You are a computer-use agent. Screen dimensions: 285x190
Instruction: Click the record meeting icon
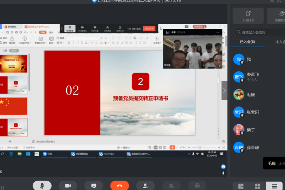[197, 185]
